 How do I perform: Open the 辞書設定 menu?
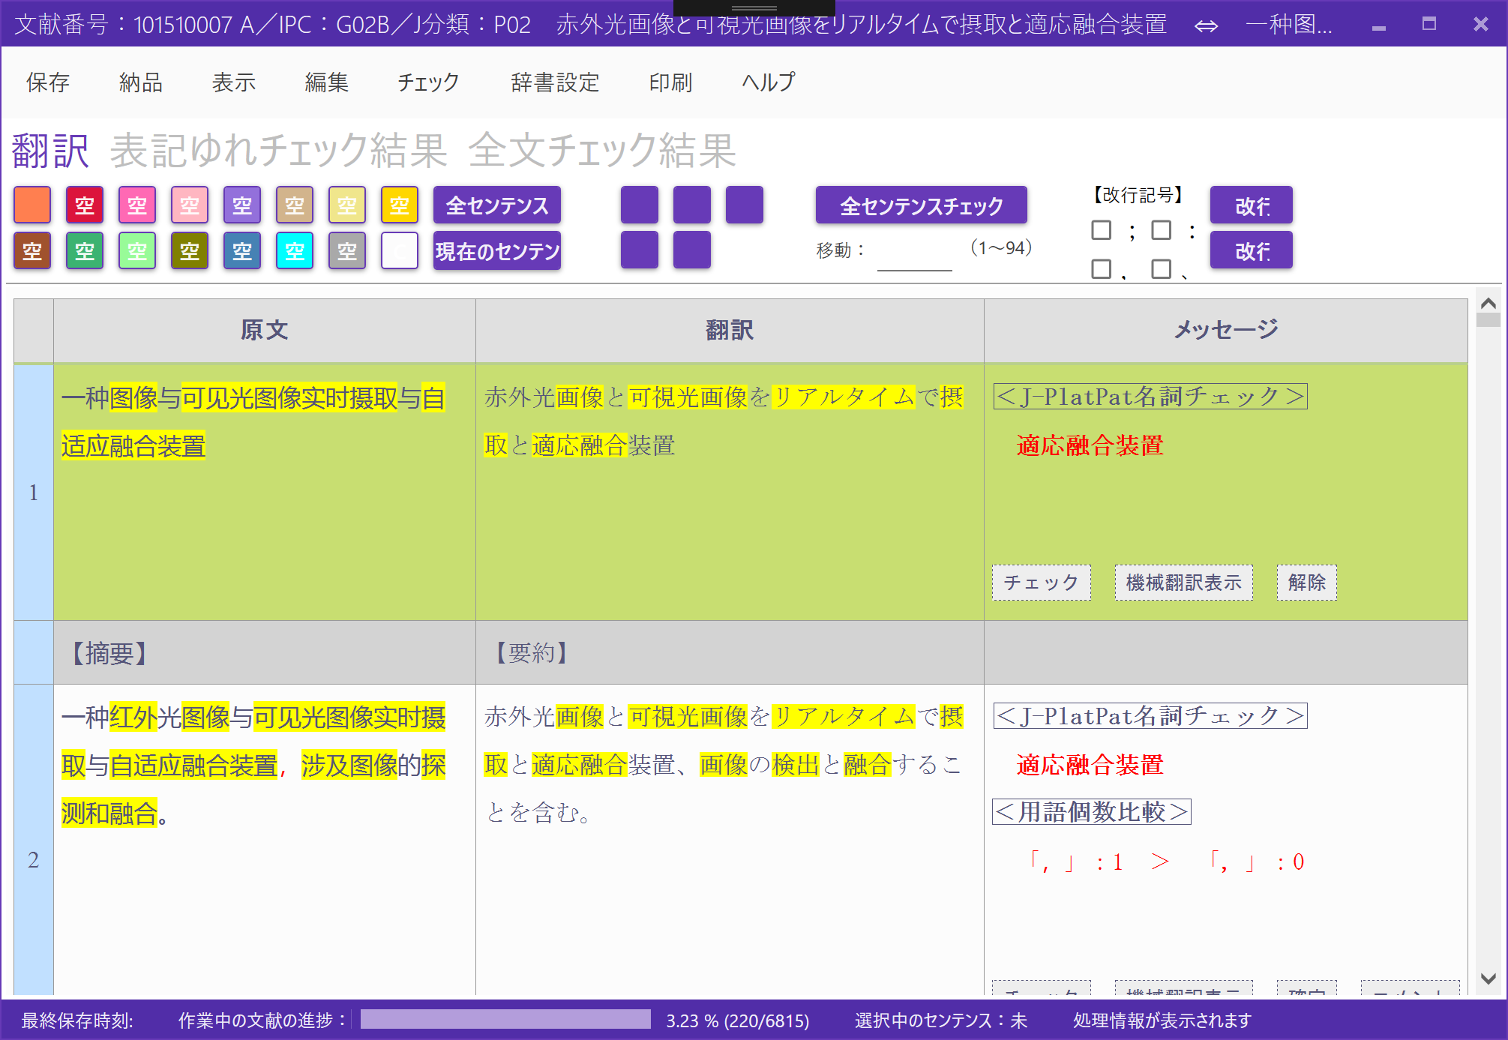click(x=555, y=82)
